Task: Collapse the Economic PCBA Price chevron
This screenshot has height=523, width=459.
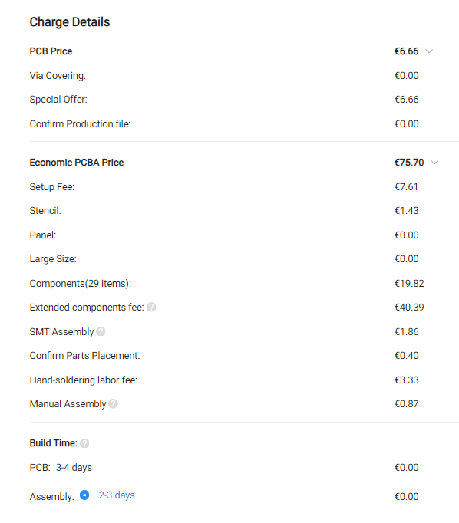Action: 434,163
